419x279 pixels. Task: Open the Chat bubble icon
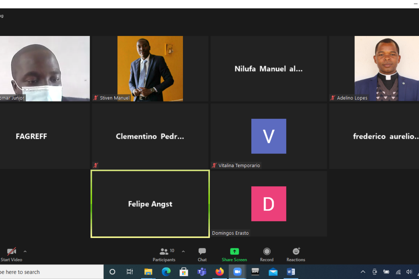202,251
